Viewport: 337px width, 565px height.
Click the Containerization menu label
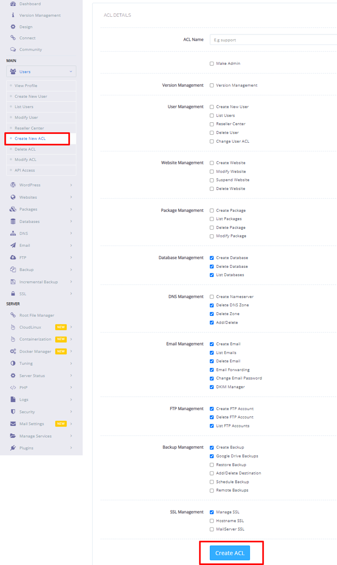coord(35,339)
